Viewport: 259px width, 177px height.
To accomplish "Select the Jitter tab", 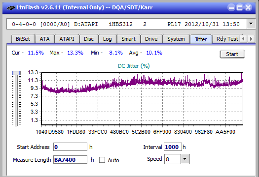I will [x=201, y=39].
